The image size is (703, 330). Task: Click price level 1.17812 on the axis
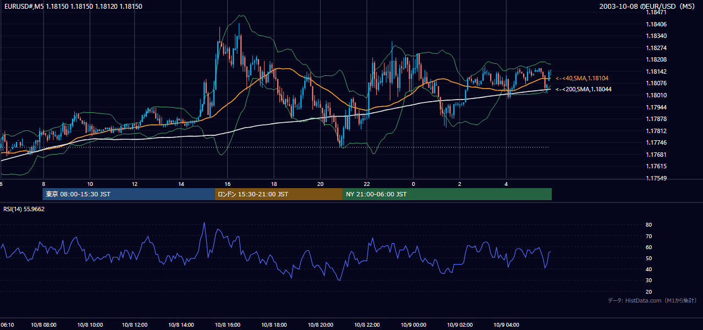(x=656, y=131)
